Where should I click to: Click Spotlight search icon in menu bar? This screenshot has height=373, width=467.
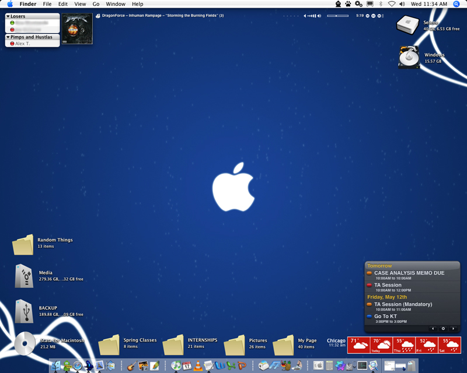456,4
